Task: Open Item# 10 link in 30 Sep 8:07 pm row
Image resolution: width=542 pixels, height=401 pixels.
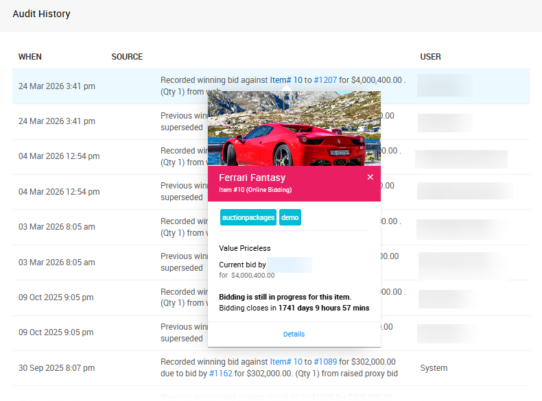Action: click(x=285, y=362)
